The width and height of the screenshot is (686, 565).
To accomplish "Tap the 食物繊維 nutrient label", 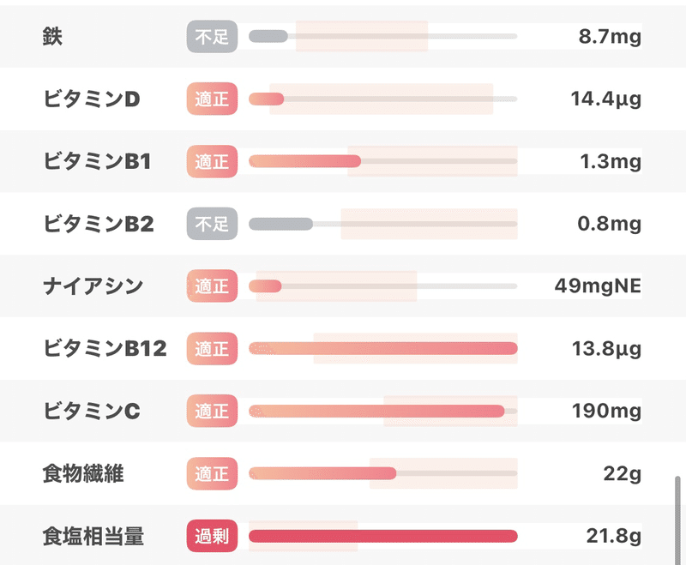I will (x=83, y=474).
